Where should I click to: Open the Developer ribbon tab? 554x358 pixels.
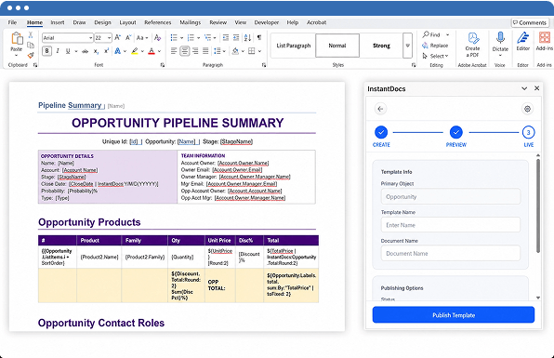(267, 22)
